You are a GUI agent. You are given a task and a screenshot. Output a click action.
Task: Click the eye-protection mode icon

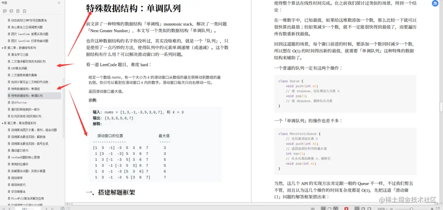[x=313, y=209]
